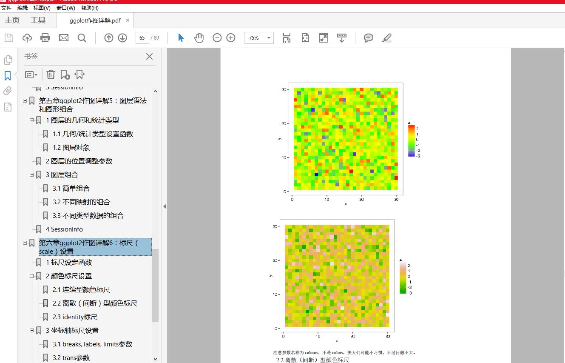Open the search magnifier tool
Image resolution: width=565 pixels, height=363 pixels.
[82, 38]
